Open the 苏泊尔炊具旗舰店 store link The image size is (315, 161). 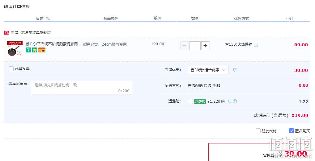click(x=36, y=32)
